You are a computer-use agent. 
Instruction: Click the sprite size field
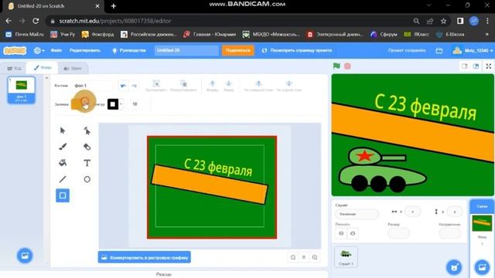[x=399, y=233]
